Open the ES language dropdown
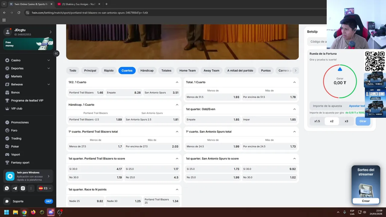Viewport: 386px width, 217px height. click(45, 188)
